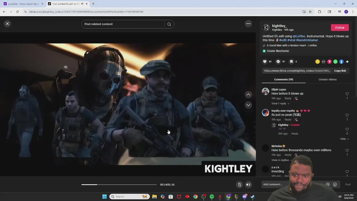The image size is (357, 201).
Task: Select the Comments (19) tab
Action: [284, 80]
